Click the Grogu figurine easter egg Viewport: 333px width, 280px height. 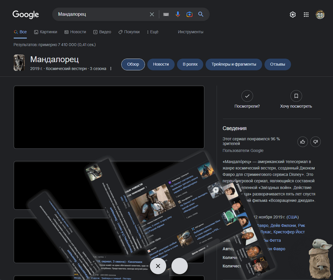(x=320, y=259)
